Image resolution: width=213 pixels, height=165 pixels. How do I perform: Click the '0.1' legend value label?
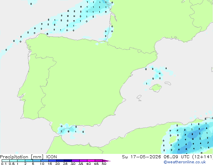[x=4, y=164]
